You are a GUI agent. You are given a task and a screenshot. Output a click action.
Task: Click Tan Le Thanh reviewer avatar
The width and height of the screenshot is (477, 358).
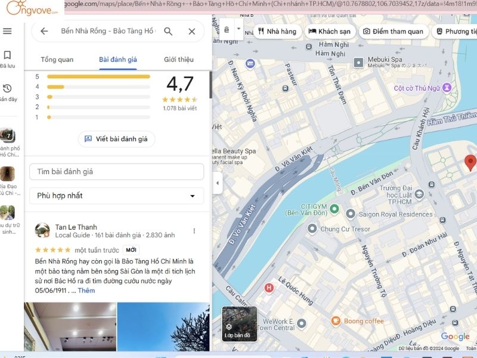coord(42,230)
